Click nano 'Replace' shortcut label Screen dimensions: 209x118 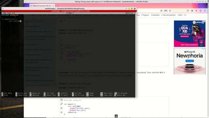tap(36, 95)
